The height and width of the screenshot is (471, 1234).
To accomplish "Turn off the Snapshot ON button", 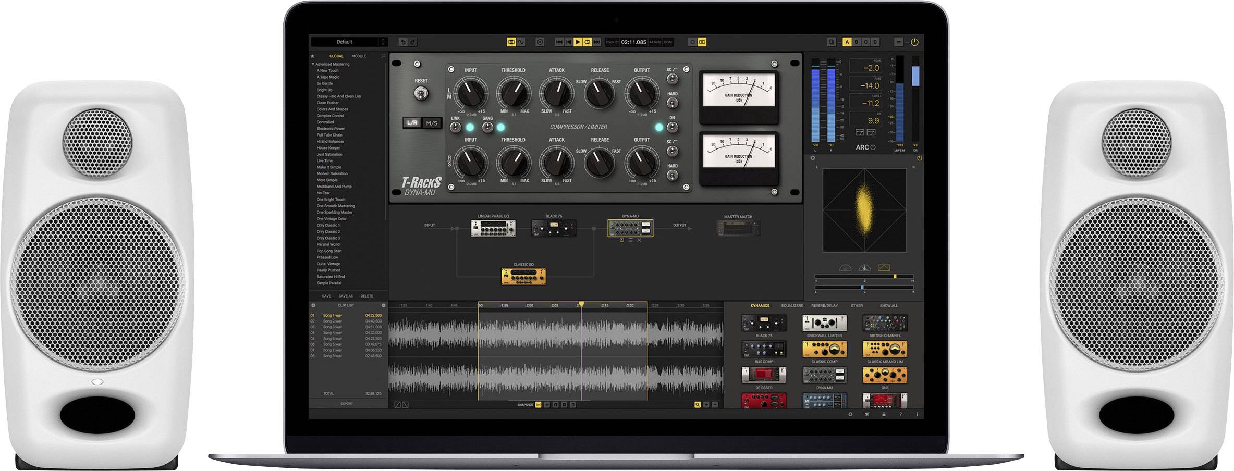I will pyautogui.click(x=538, y=405).
